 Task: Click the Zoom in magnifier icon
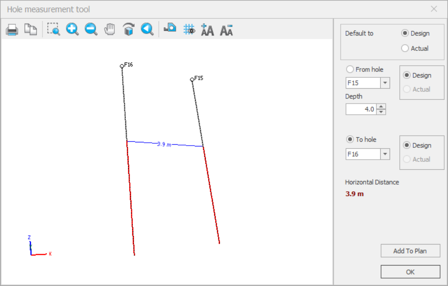(x=72, y=29)
